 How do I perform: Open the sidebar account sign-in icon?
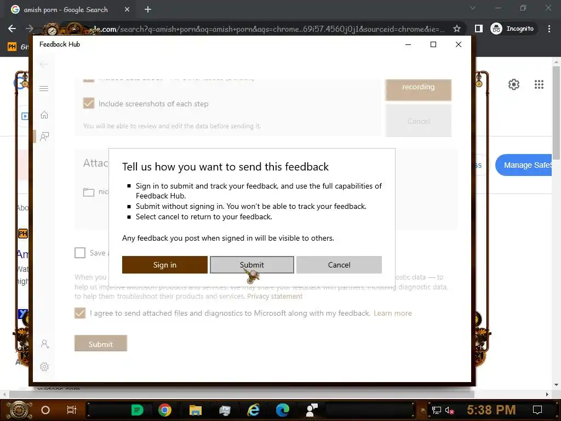pyautogui.click(x=45, y=344)
